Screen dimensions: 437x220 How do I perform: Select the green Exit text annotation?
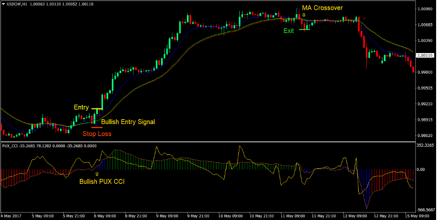click(289, 31)
